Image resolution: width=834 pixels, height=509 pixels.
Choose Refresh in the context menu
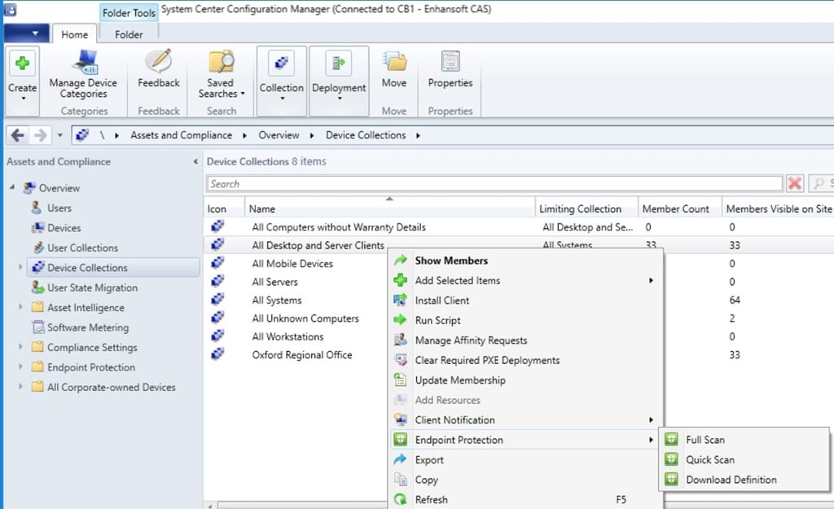(526, 500)
